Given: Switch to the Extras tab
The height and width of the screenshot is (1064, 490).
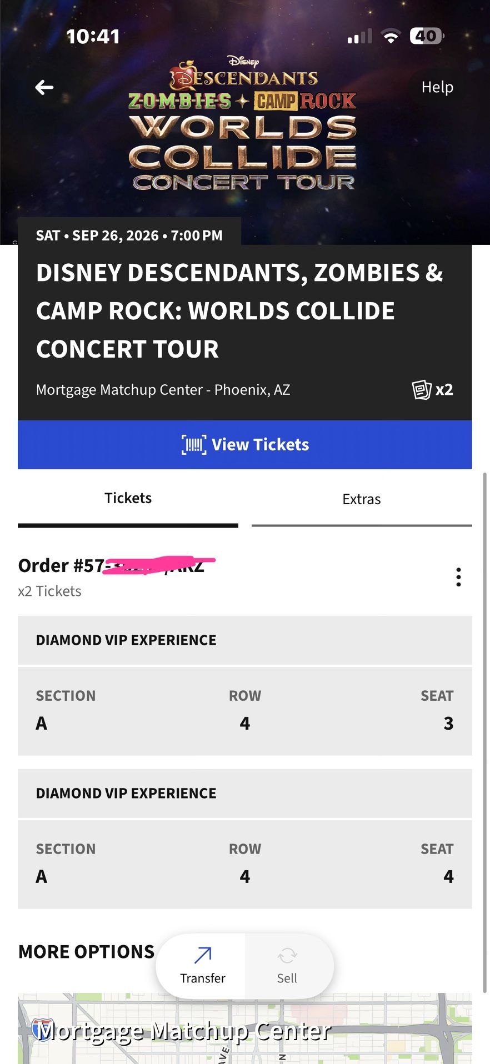Looking at the screenshot, I should [x=361, y=499].
